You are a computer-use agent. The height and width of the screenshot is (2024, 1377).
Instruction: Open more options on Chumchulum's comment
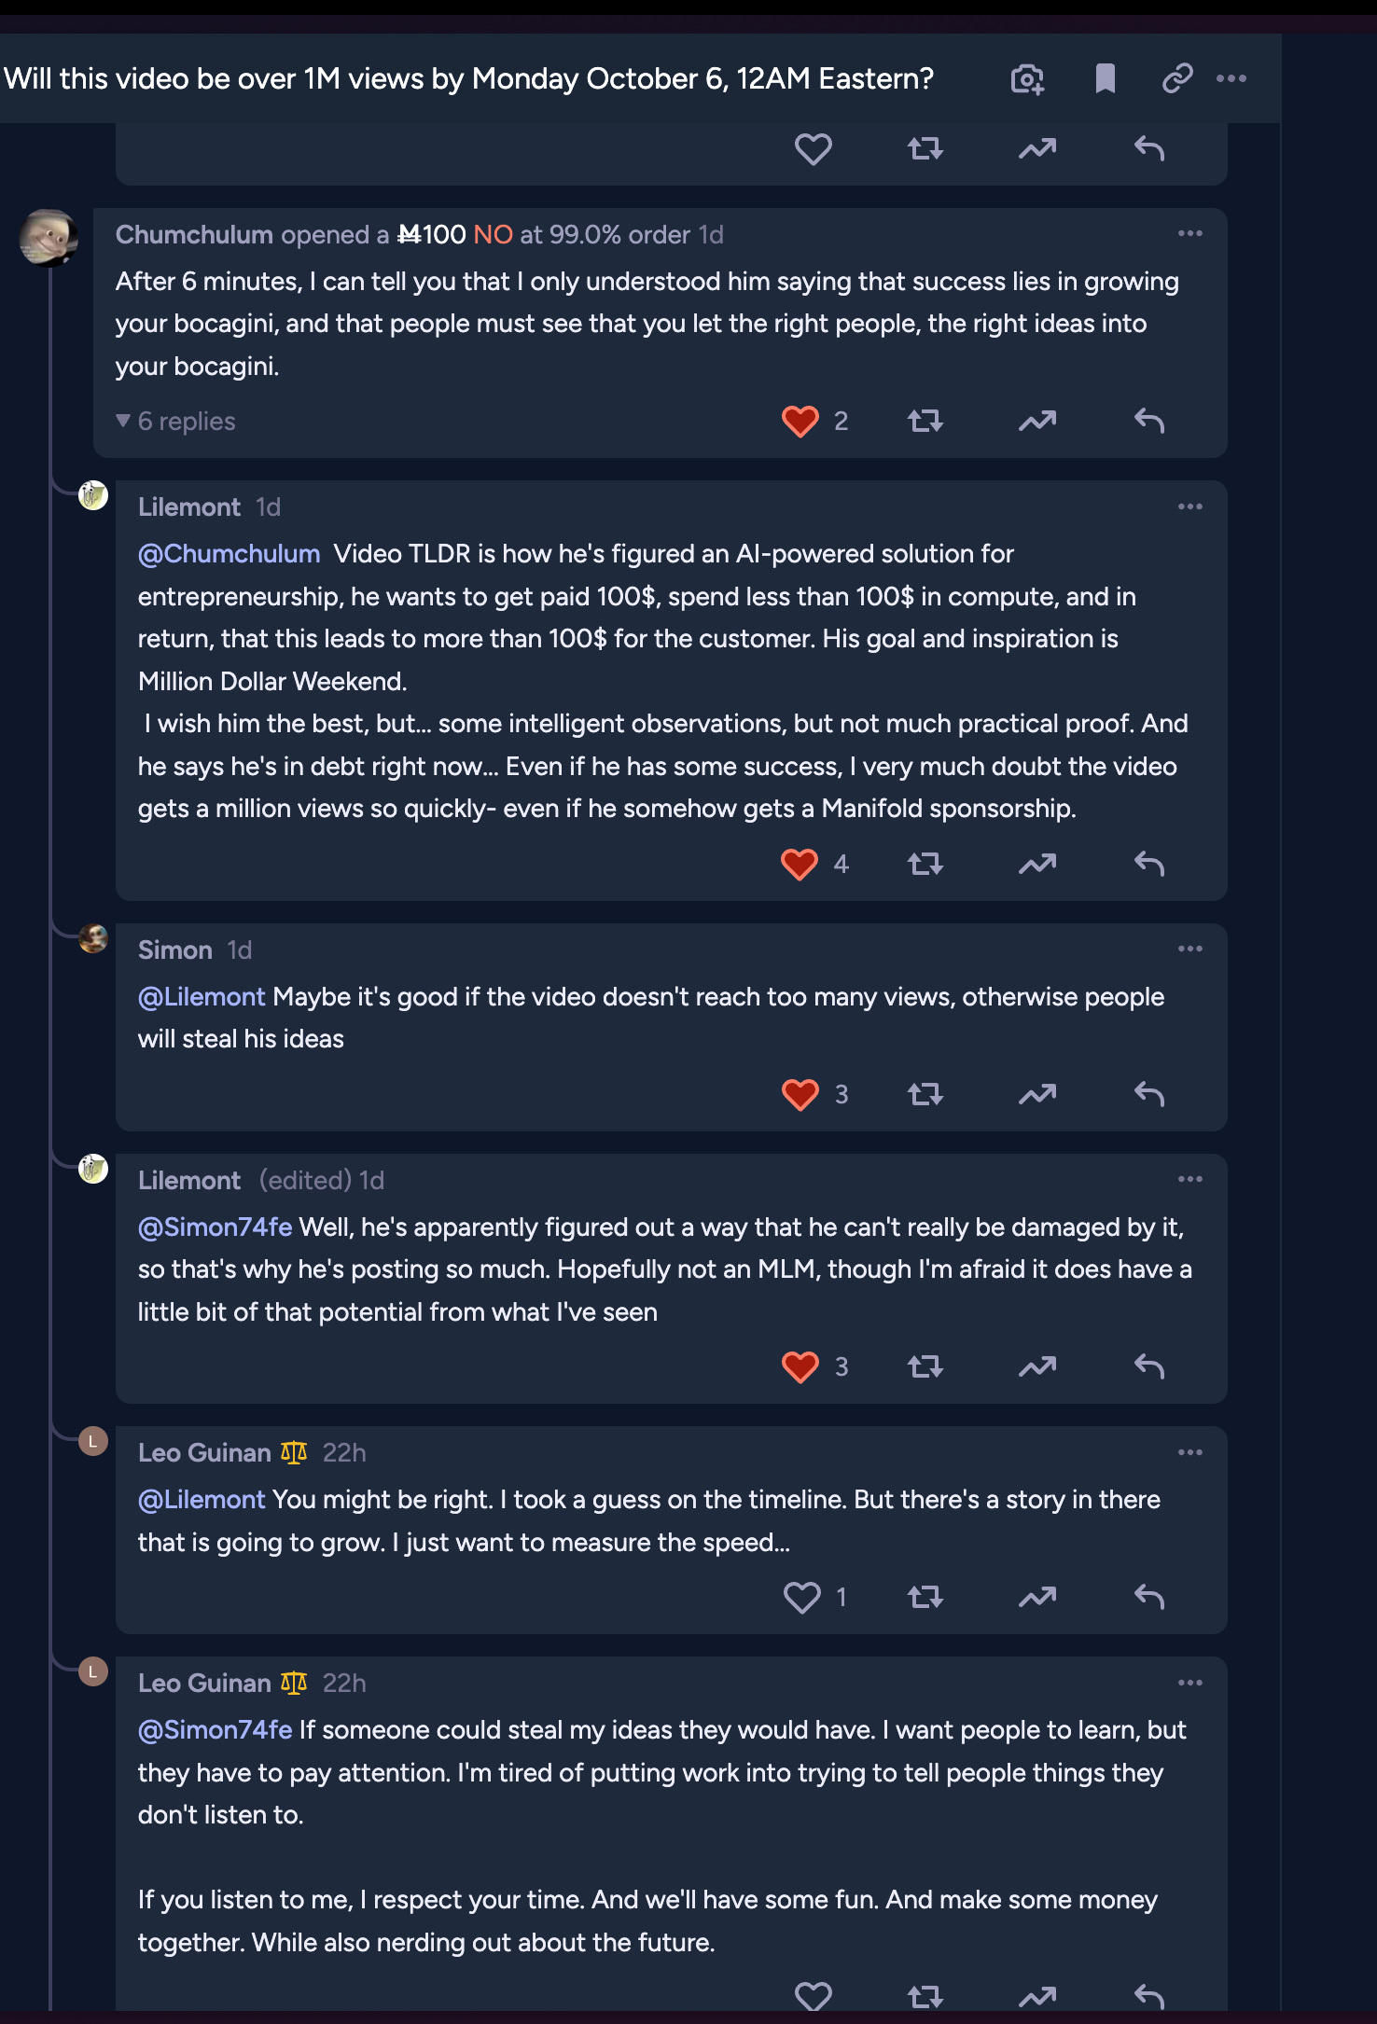click(1189, 234)
